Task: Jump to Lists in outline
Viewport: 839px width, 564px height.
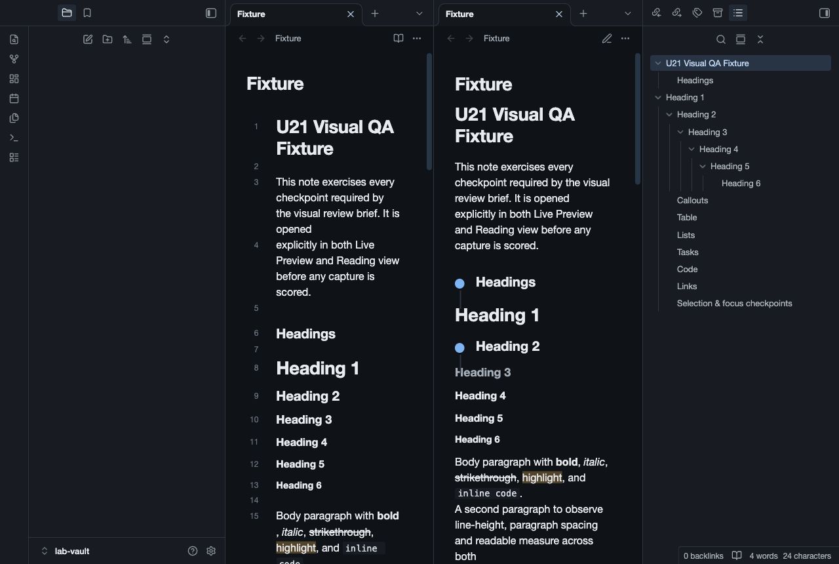Action: tap(686, 235)
